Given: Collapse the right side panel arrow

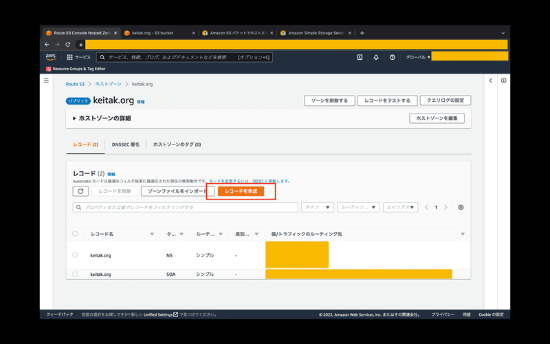Looking at the screenshot, I should [x=491, y=80].
